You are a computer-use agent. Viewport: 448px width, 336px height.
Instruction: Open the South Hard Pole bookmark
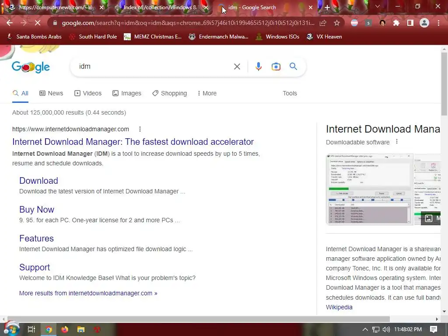coord(93,37)
